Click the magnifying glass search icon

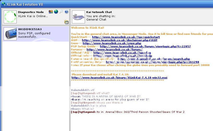[x=61, y=12]
